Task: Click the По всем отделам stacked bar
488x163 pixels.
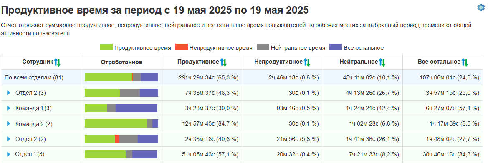Action: 121,77
